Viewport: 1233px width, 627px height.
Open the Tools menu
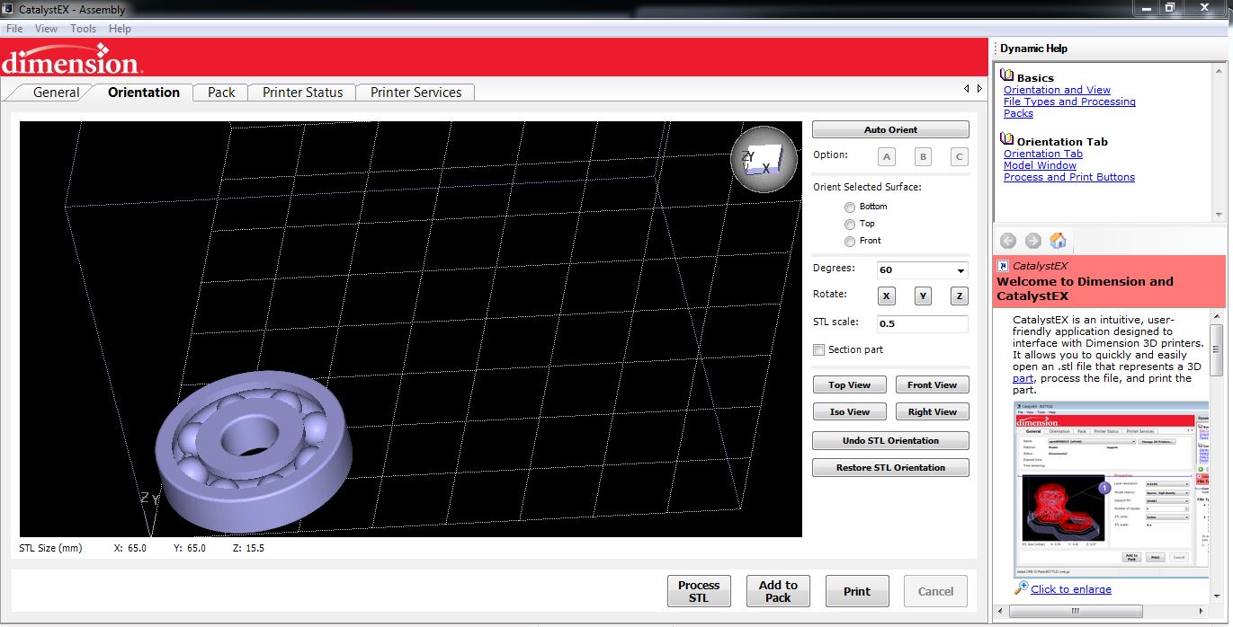(84, 29)
